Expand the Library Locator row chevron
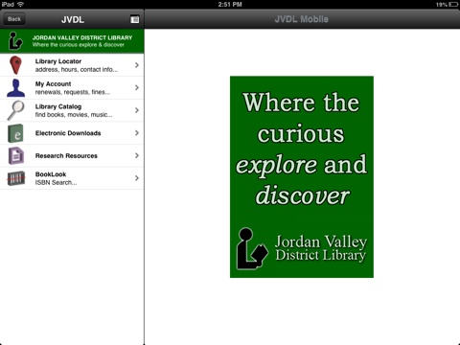This screenshot has height=345, width=460. [x=137, y=65]
